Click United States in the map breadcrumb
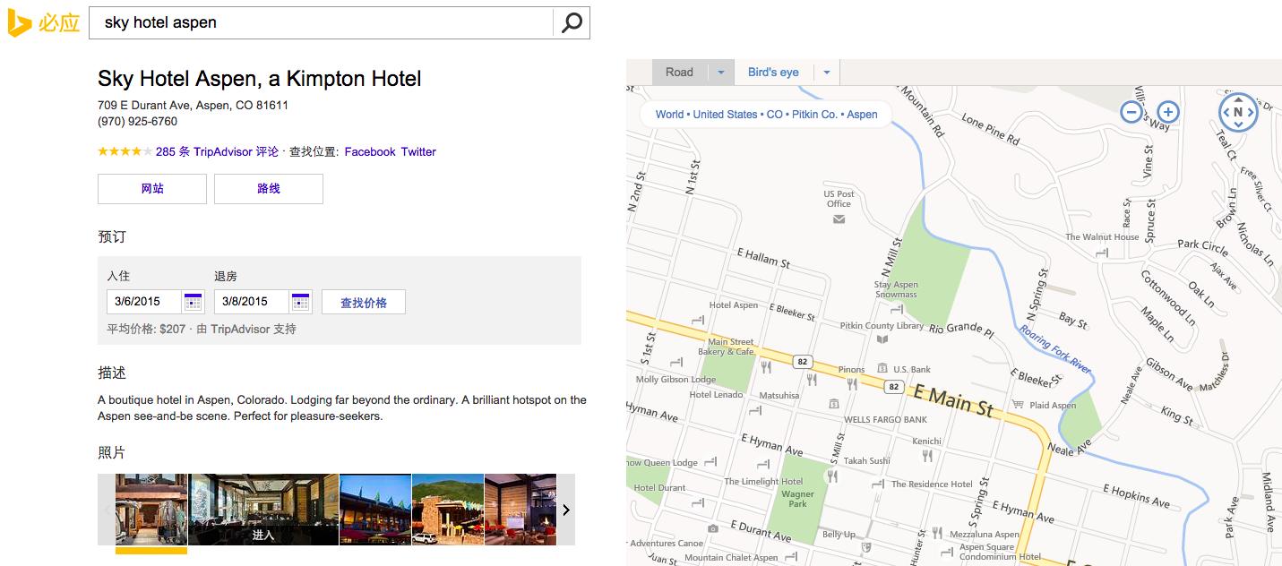Screen dimensions: 1282x566 tap(725, 114)
